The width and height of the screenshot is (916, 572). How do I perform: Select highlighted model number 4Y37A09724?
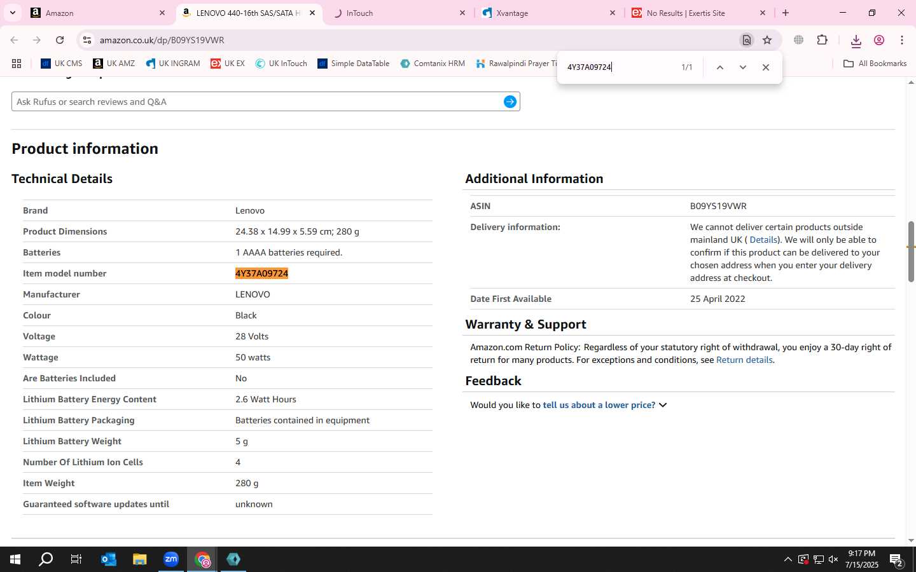coord(261,273)
